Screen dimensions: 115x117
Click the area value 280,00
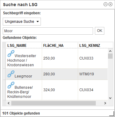click(x=49, y=74)
